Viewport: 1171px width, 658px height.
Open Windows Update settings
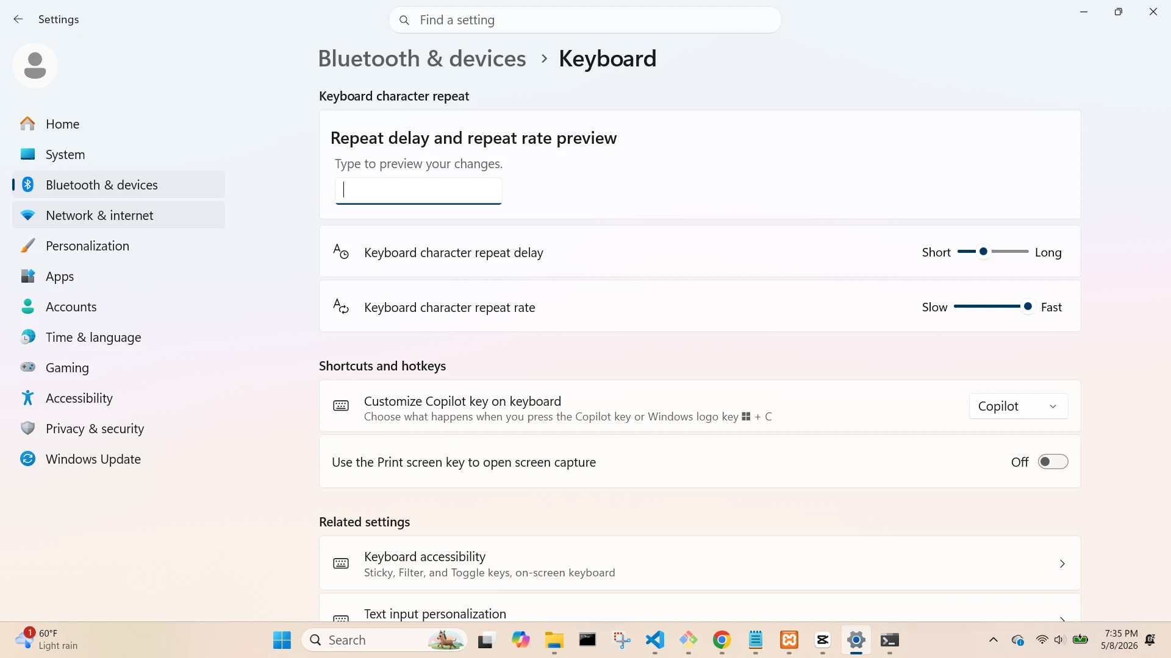click(118, 459)
